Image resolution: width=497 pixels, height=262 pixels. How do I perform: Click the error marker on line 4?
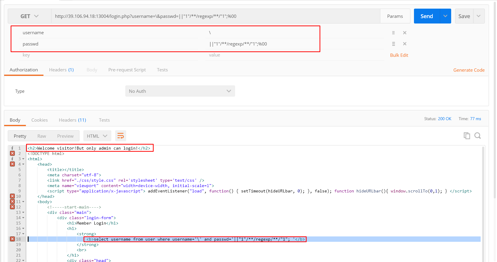tap(12, 164)
